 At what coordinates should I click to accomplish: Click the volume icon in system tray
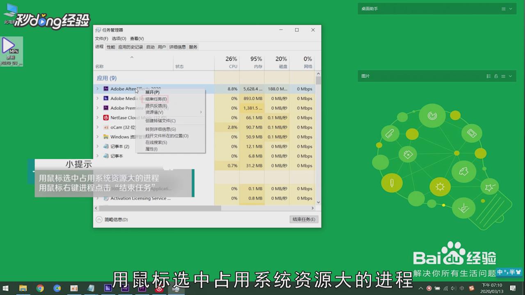point(453,288)
